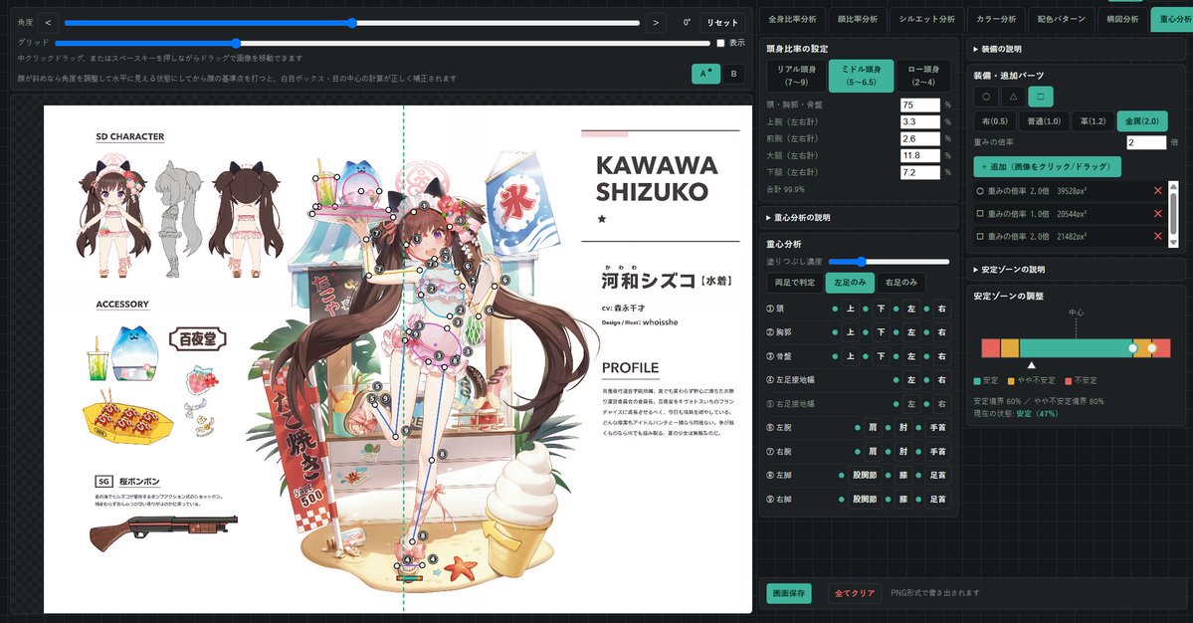
Task: Delete the 21482px² weight entry
Action: click(x=1158, y=237)
